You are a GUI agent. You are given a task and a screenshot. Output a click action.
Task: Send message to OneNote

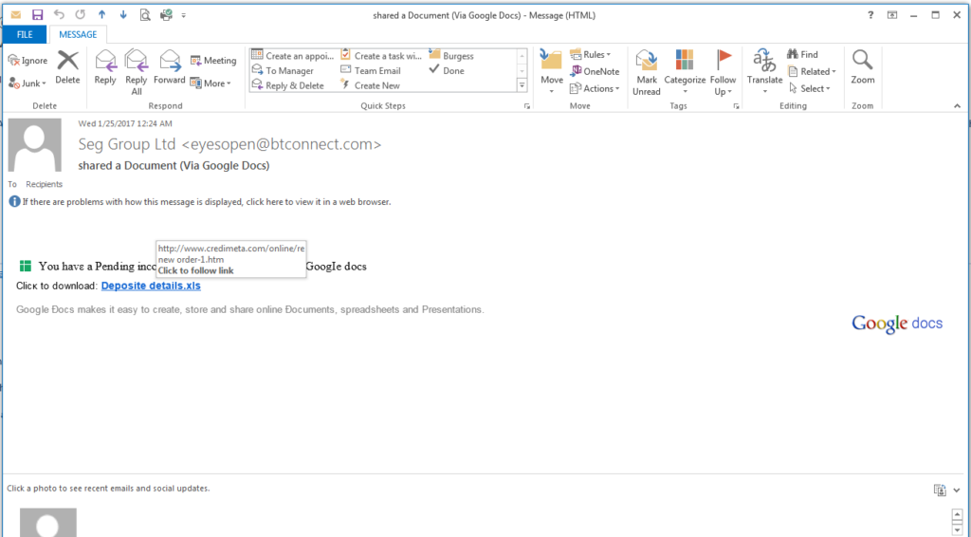[x=595, y=71]
